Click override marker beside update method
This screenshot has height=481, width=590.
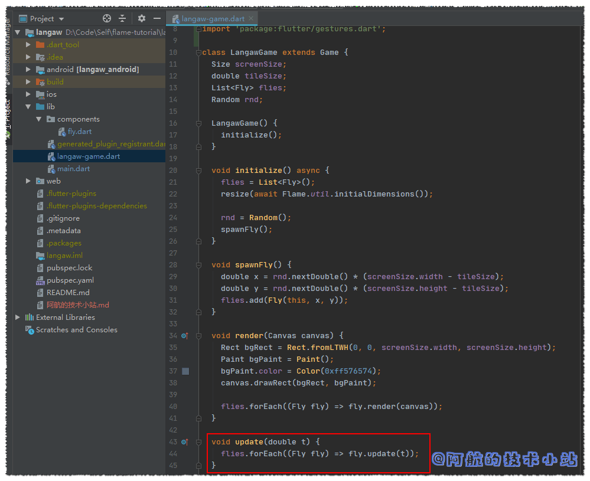click(x=184, y=442)
